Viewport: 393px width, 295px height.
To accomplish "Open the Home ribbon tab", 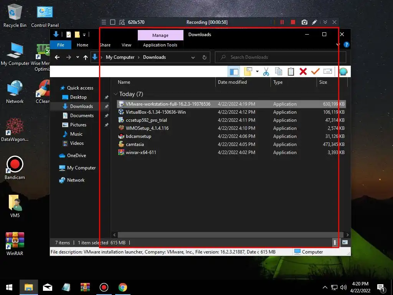I will (x=83, y=45).
